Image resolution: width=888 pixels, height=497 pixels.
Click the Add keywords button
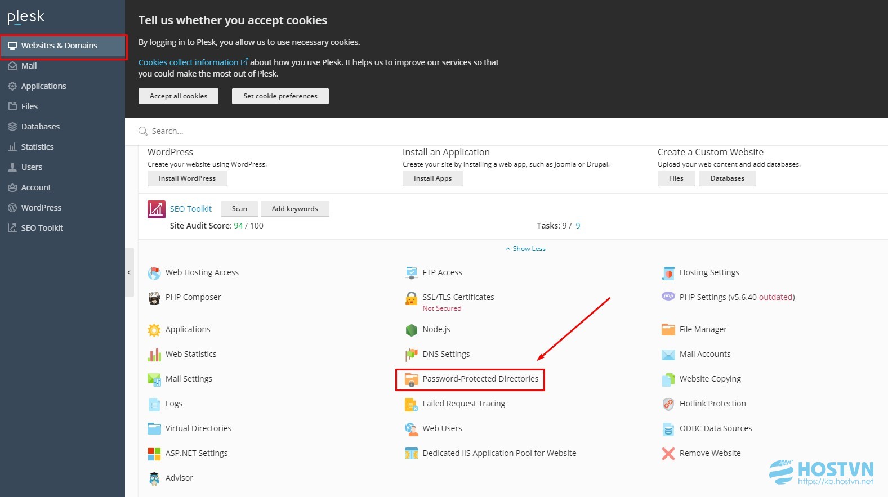pos(295,209)
